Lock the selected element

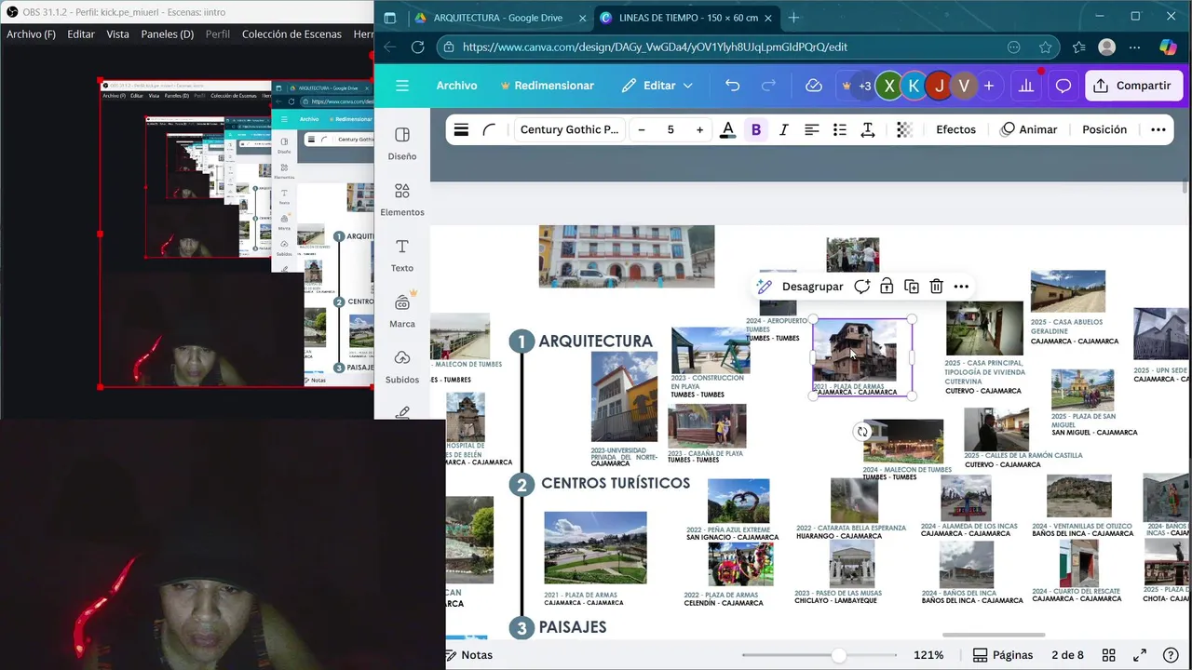(x=887, y=287)
